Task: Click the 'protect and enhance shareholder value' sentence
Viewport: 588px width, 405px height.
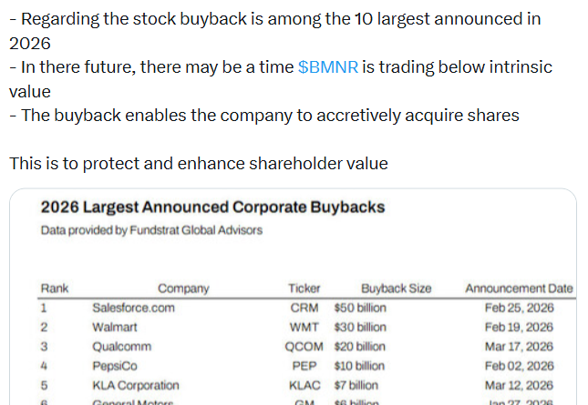Action: point(199,164)
